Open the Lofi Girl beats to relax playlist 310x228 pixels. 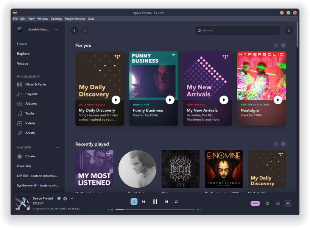pos(37,176)
